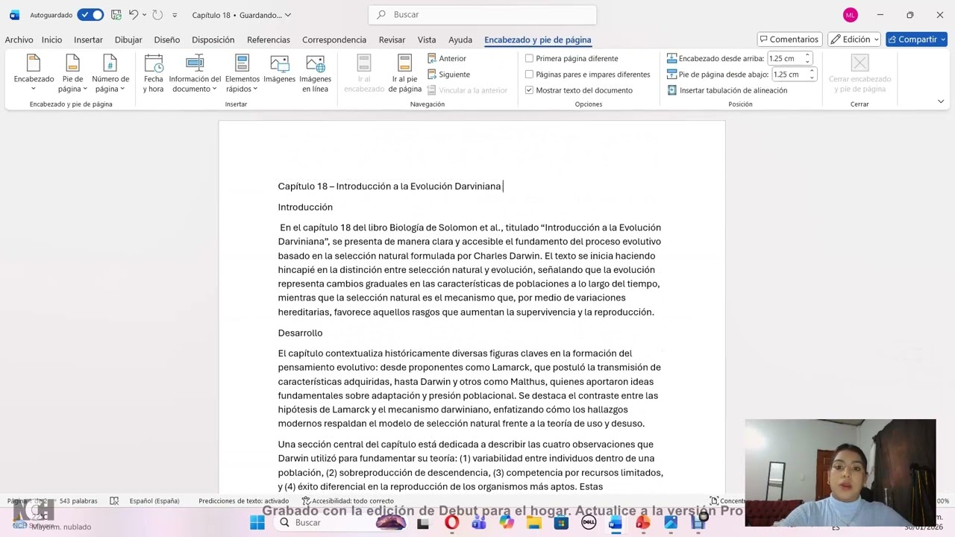Undo the last action
The height and width of the screenshot is (537, 955).
(133, 15)
